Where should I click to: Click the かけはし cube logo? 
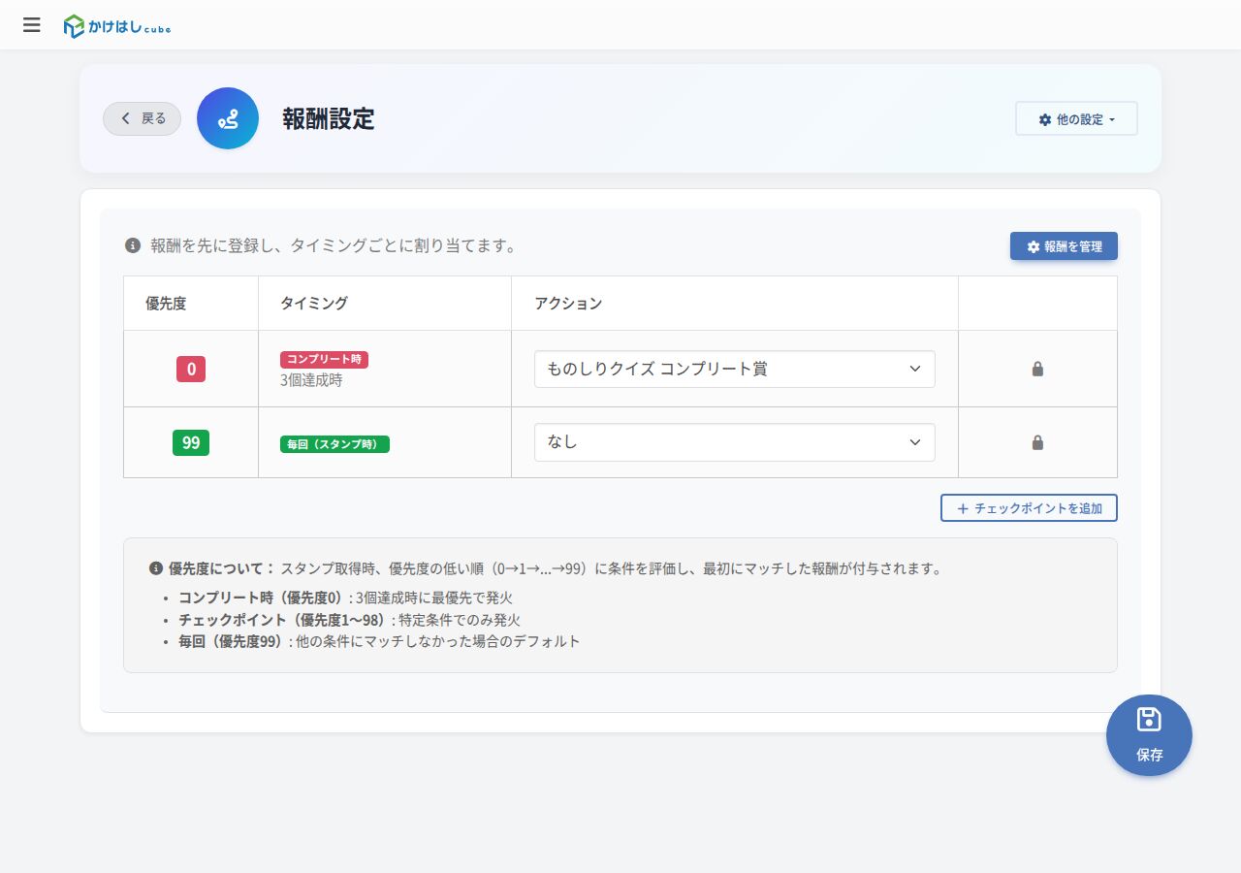click(116, 26)
